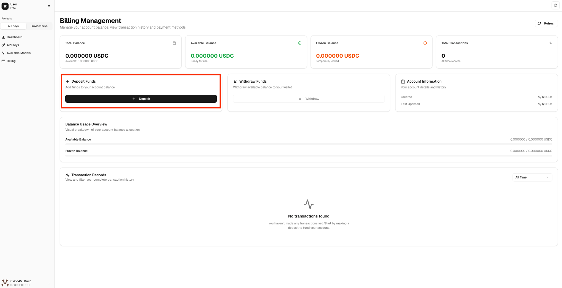Refresh the billing data
This screenshot has width=562, height=288.
546,23
